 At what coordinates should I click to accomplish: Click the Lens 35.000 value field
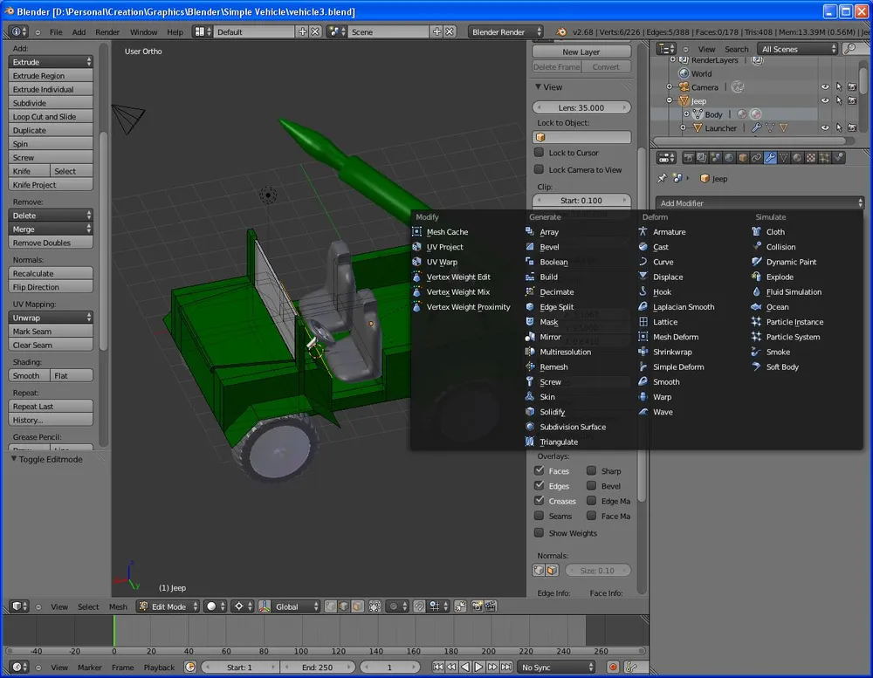point(581,107)
